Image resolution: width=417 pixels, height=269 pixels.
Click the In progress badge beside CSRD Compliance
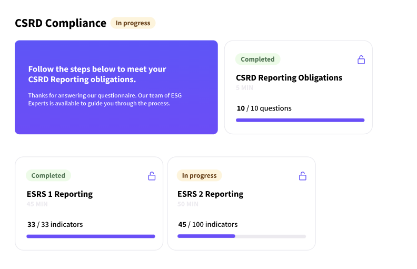pyautogui.click(x=133, y=23)
